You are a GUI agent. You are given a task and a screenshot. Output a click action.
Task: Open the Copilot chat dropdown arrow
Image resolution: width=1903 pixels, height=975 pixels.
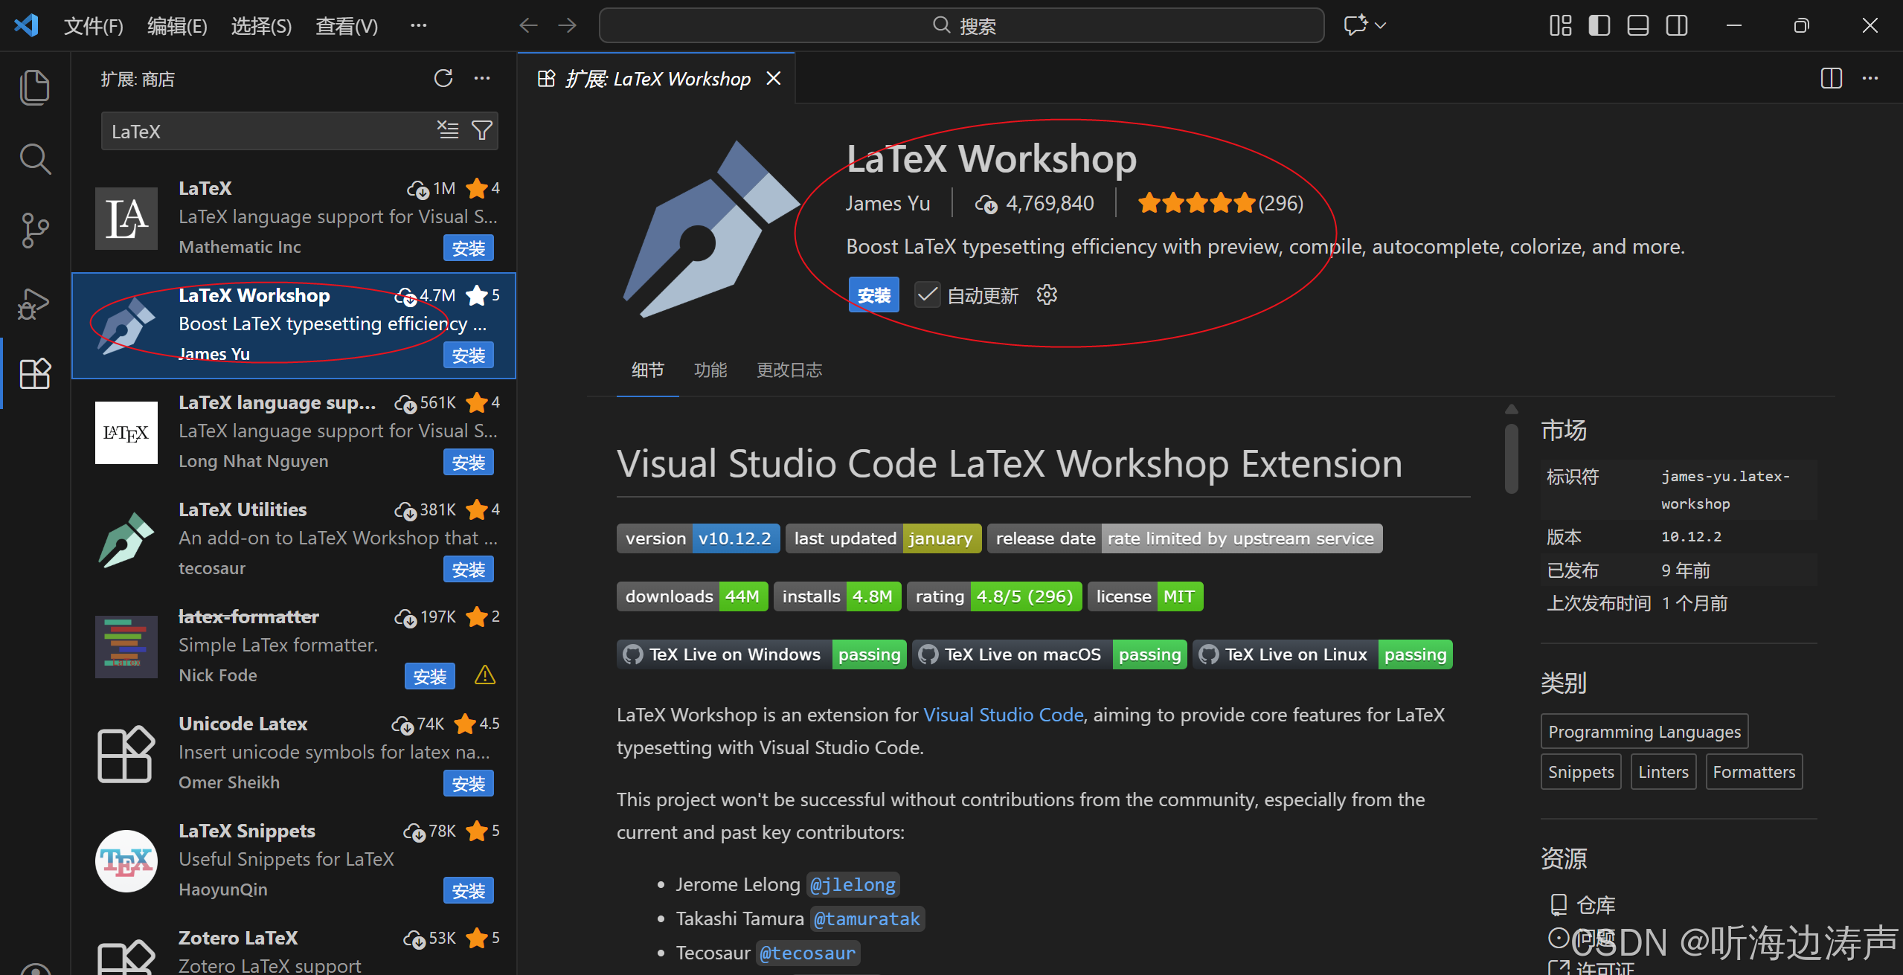[x=1381, y=25]
